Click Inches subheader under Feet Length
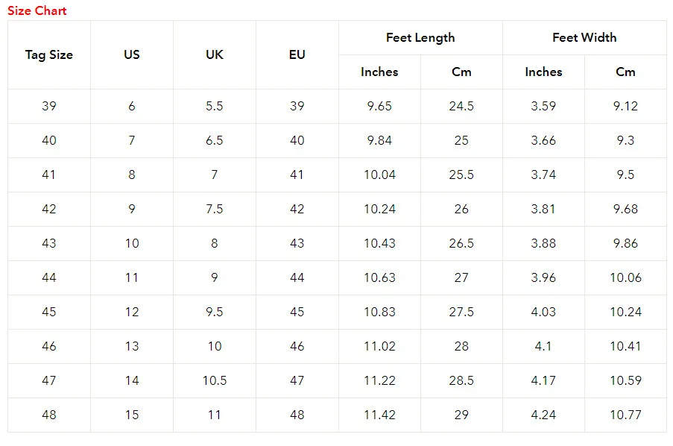The width and height of the screenshot is (673, 446). click(379, 72)
